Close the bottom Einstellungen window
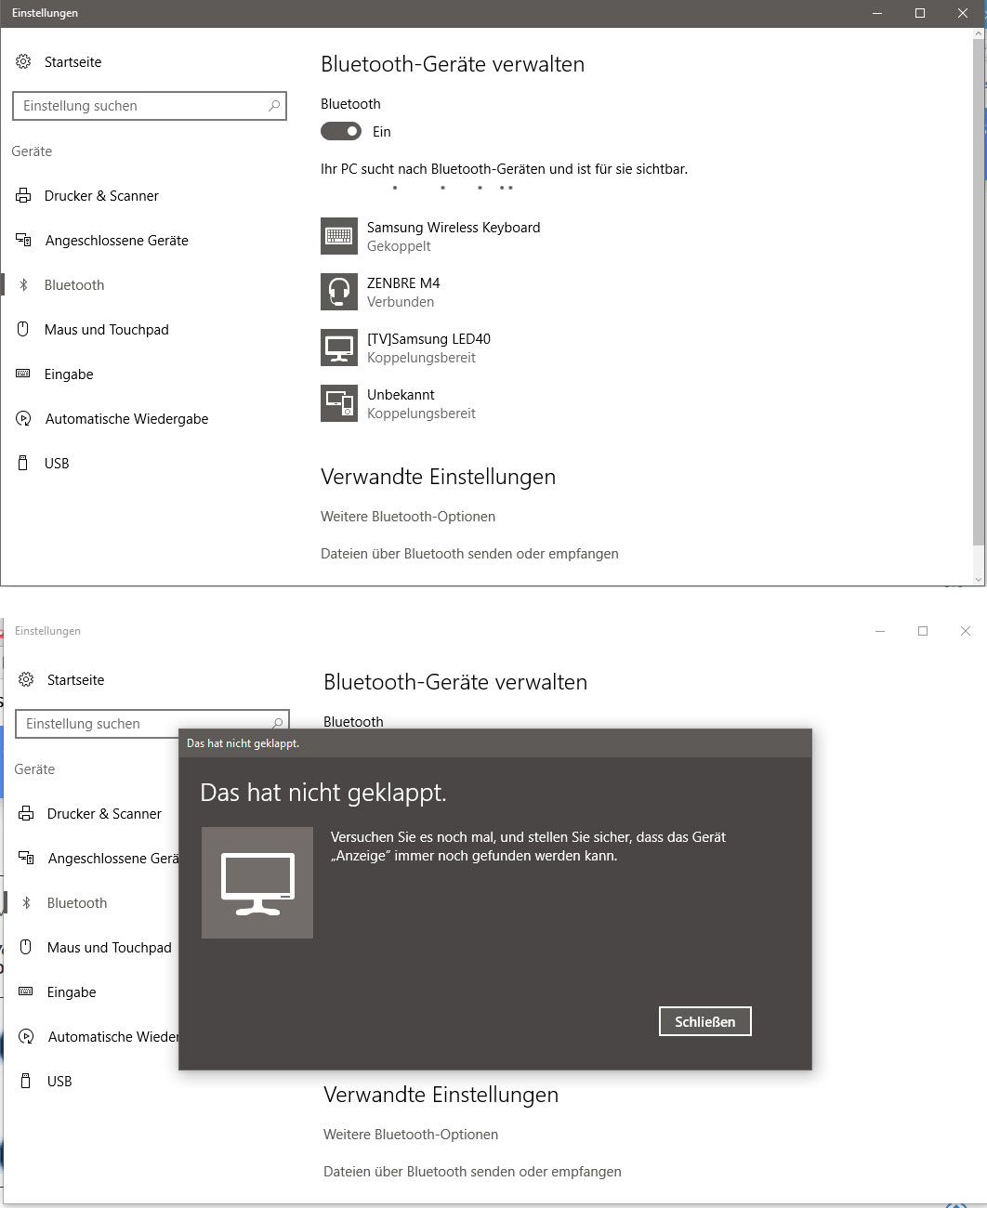This screenshot has height=1208, width=987. 966,631
